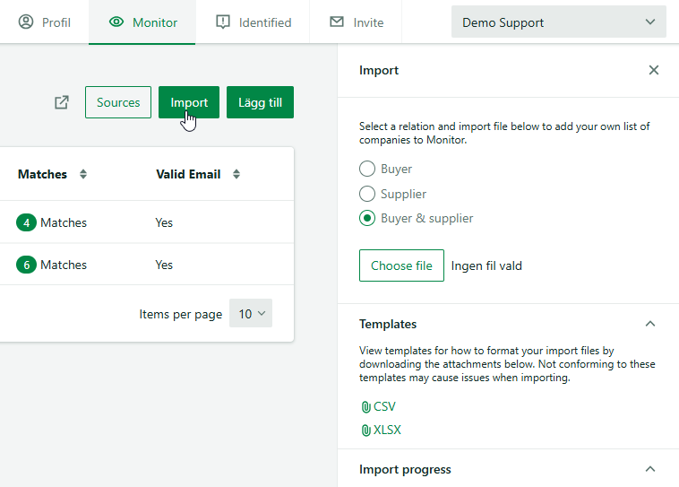Image resolution: width=679 pixels, height=487 pixels.
Task: Collapse the Import progress section
Action: tap(650, 469)
